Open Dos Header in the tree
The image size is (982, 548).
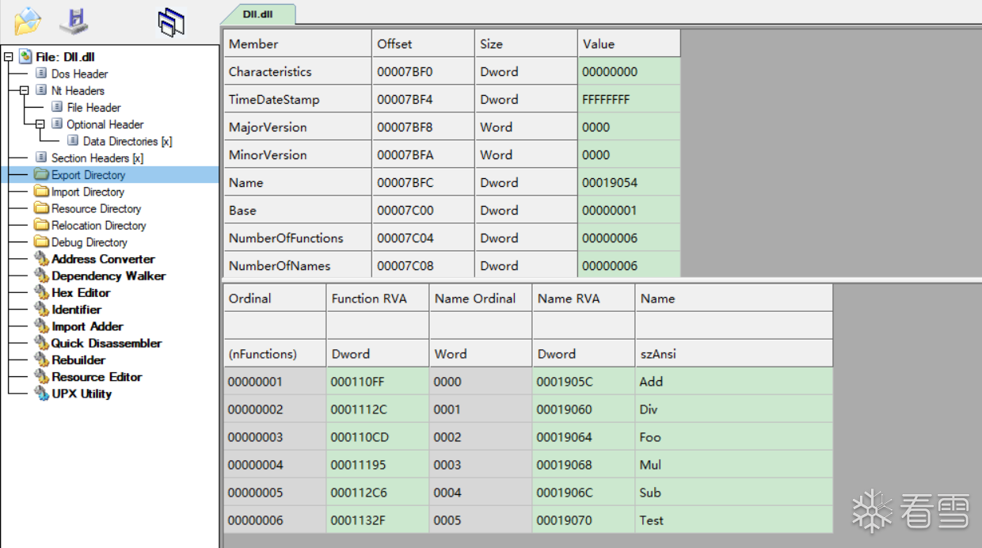point(79,74)
